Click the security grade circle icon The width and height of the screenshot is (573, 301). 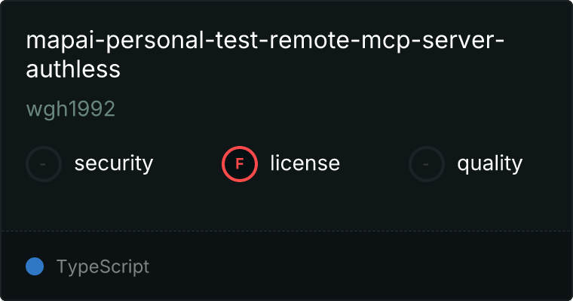[x=44, y=163]
